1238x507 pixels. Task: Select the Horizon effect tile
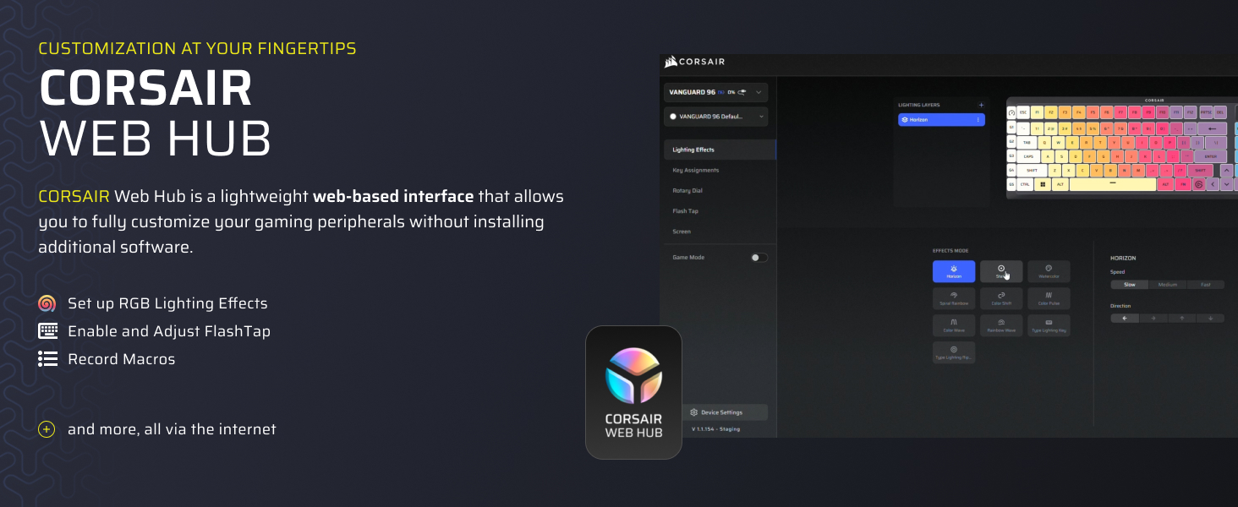[954, 271]
